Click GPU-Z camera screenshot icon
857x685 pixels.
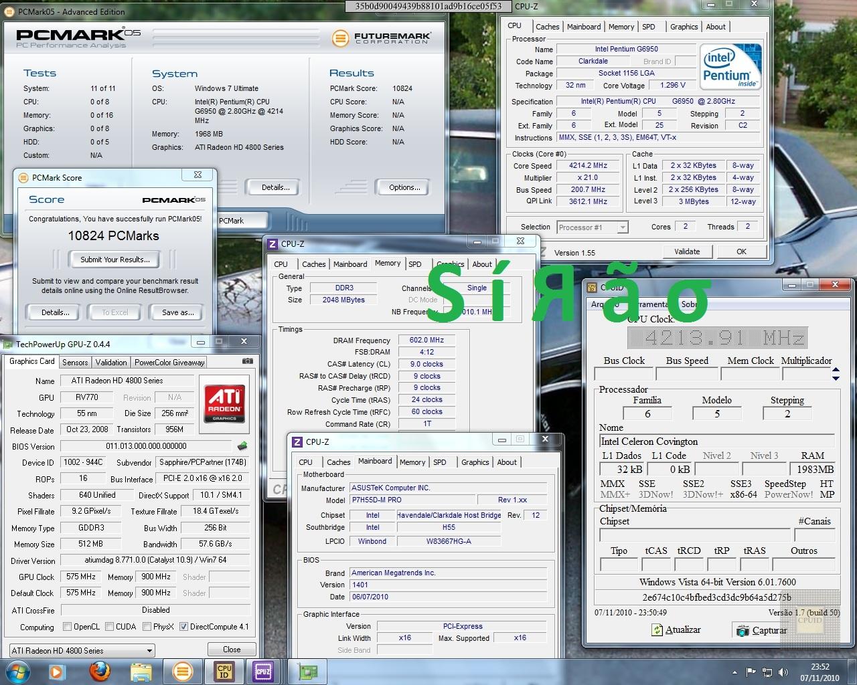tap(247, 361)
